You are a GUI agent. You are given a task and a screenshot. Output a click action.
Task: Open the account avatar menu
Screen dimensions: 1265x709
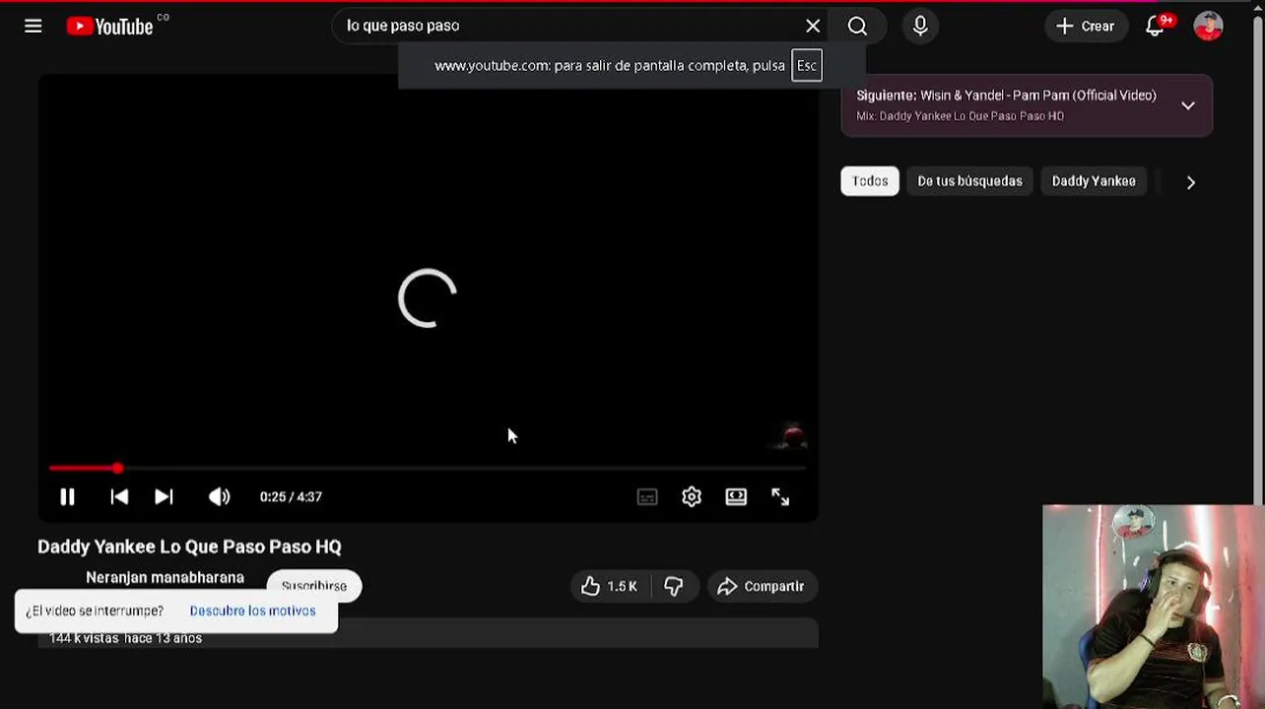1208,27
